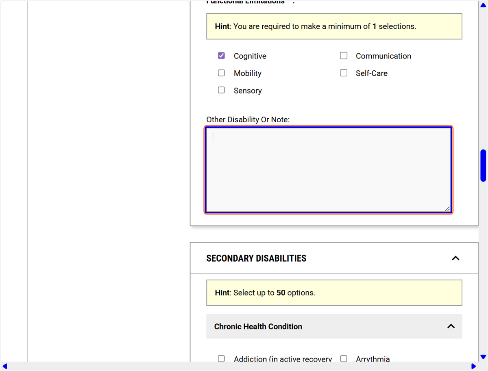Screen dimensions: 488x371
Task: Click the horizontal scroll left arrow
Action: (5, 367)
